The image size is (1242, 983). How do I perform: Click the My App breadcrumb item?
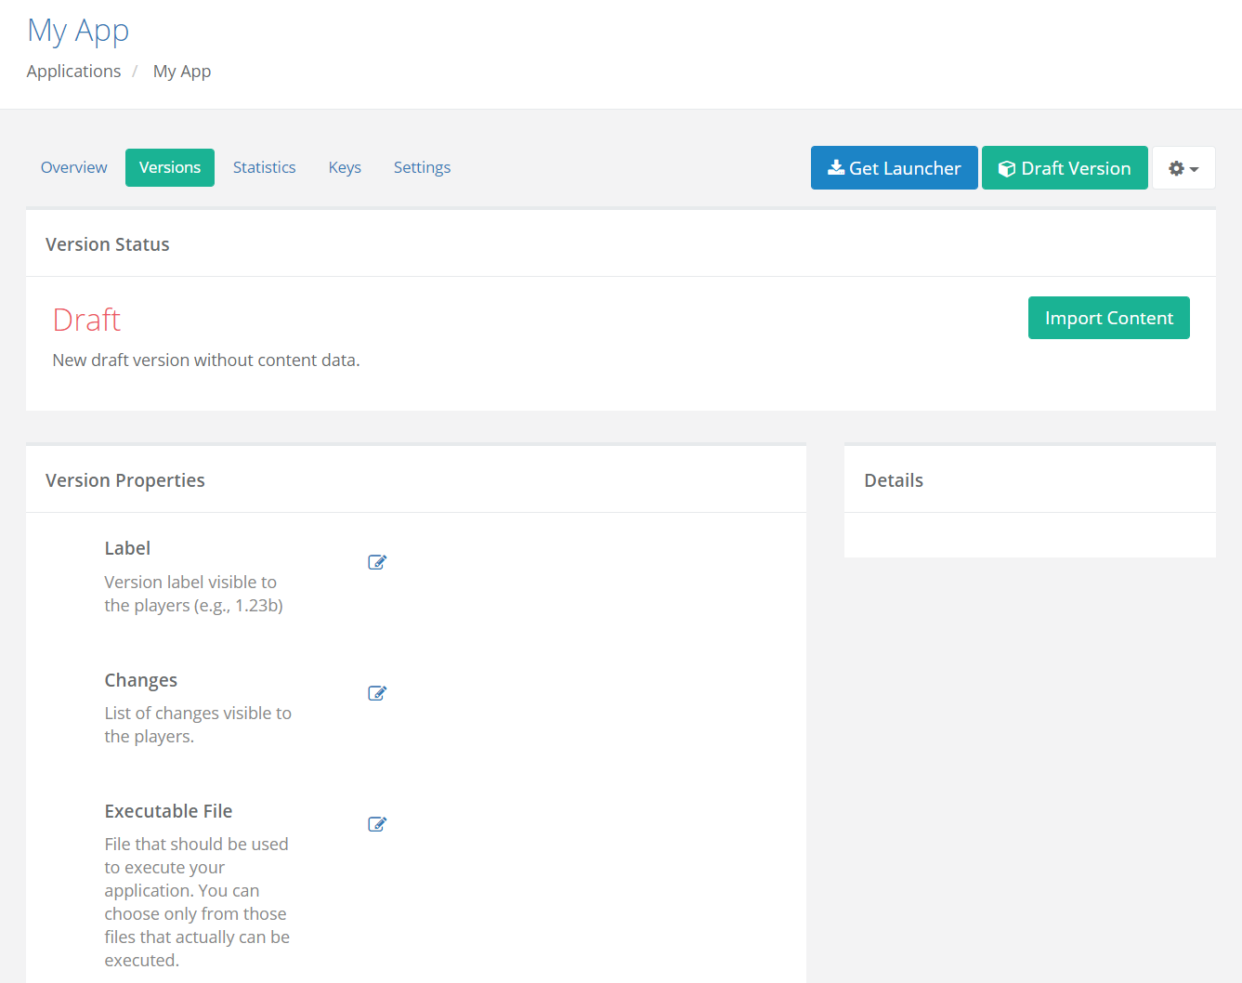coord(182,72)
